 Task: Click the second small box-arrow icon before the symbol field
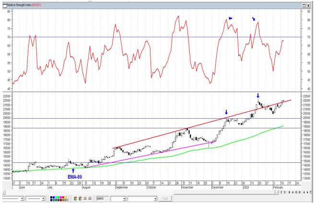90,198
